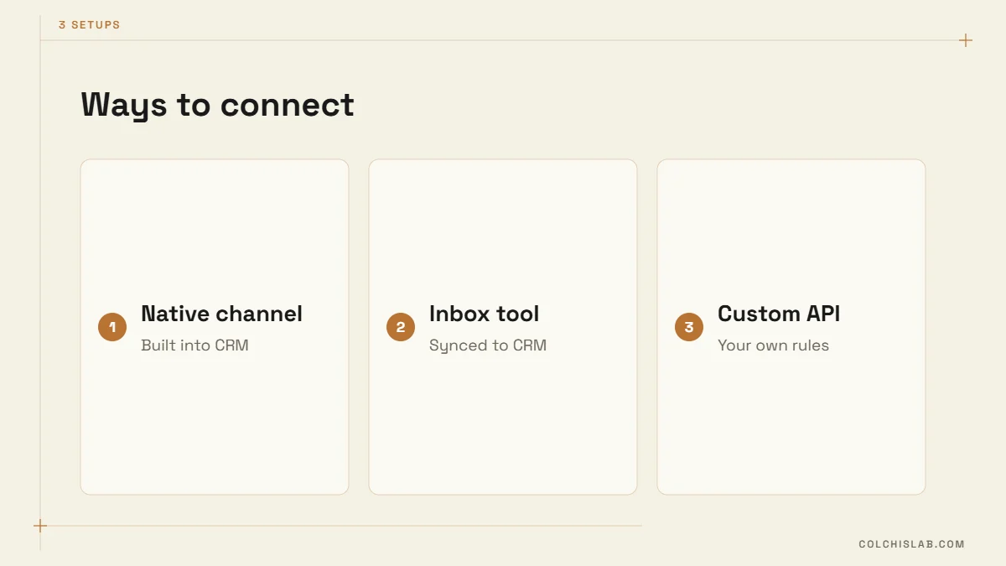Click the "3 SETUPS" label
The image size is (1006, 566).
(x=90, y=25)
